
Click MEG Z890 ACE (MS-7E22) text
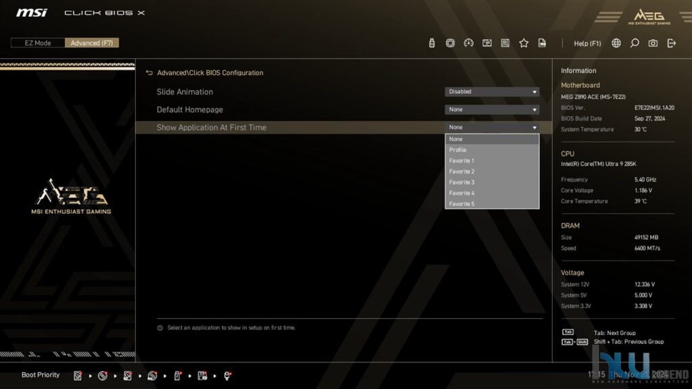593,97
